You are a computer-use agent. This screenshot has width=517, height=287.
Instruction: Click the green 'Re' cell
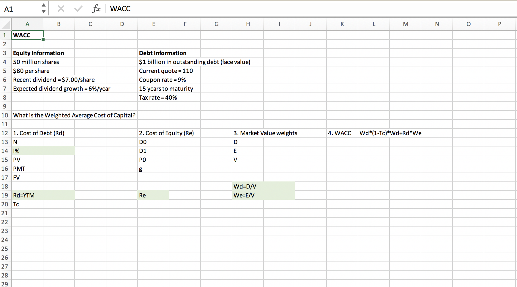tap(154, 195)
